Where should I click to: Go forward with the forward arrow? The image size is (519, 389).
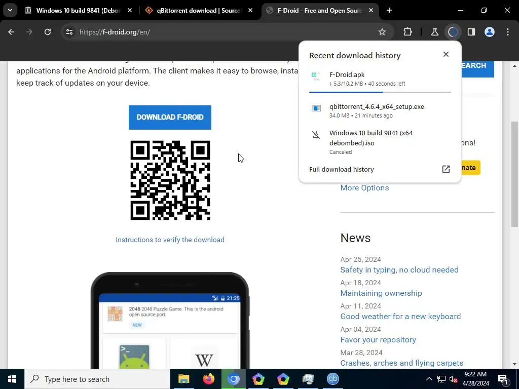click(29, 32)
